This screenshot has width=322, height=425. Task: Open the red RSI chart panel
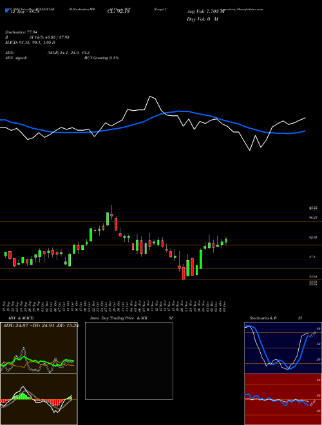click(x=283, y=399)
